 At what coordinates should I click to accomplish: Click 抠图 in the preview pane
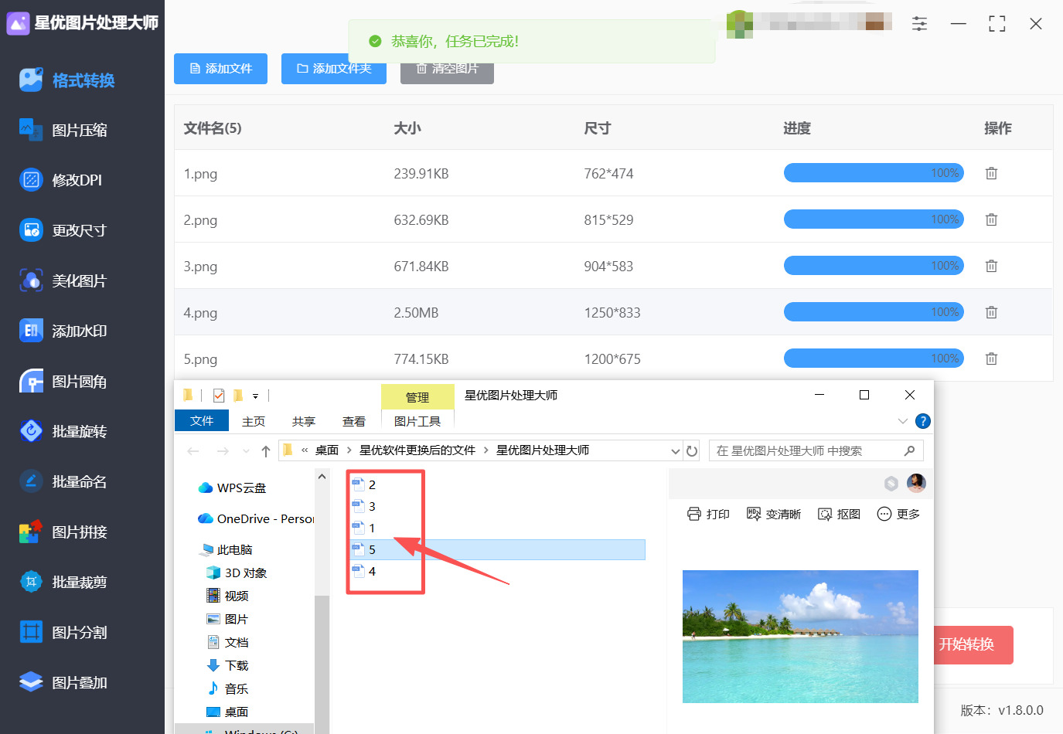click(839, 514)
